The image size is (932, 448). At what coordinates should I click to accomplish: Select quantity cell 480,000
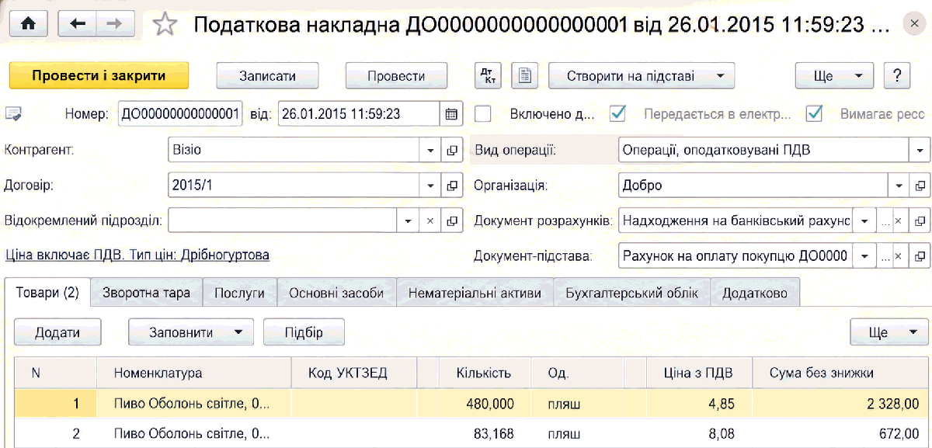click(485, 403)
